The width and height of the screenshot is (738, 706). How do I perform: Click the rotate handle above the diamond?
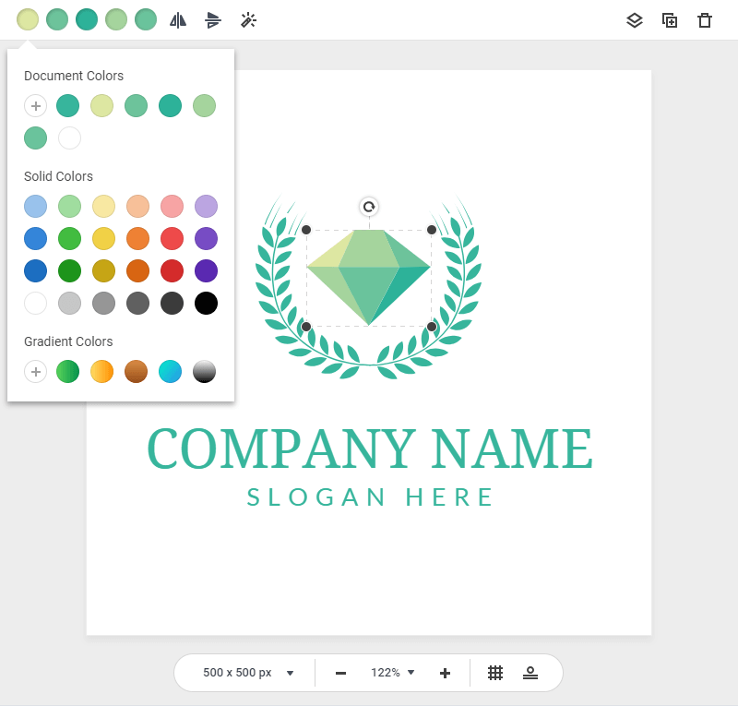(369, 207)
